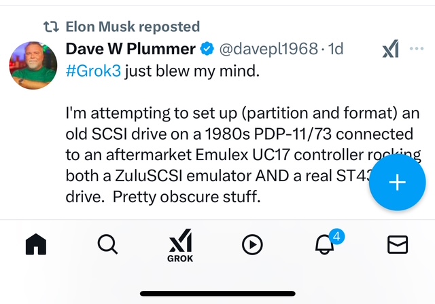The width and height of the screenshot is (435, 304).
Task: Click the repost arrows icon above post
Action: point(50,27)
